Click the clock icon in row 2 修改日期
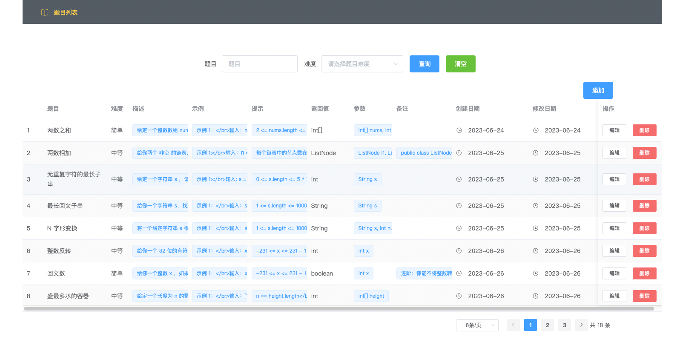The width and height of the screenshot is (677, 345). 536,153
